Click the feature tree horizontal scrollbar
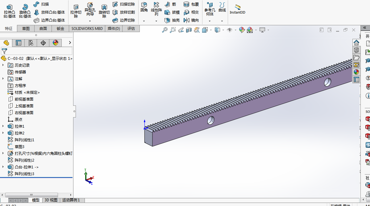Viewport: 370px width, 206px height. coord(31,195)
